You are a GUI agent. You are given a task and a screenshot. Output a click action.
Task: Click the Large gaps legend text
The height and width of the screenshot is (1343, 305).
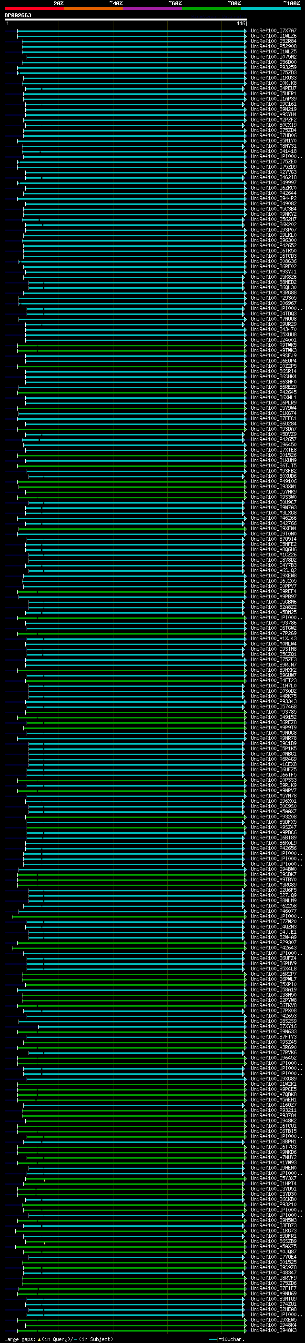coord(59,1339)
